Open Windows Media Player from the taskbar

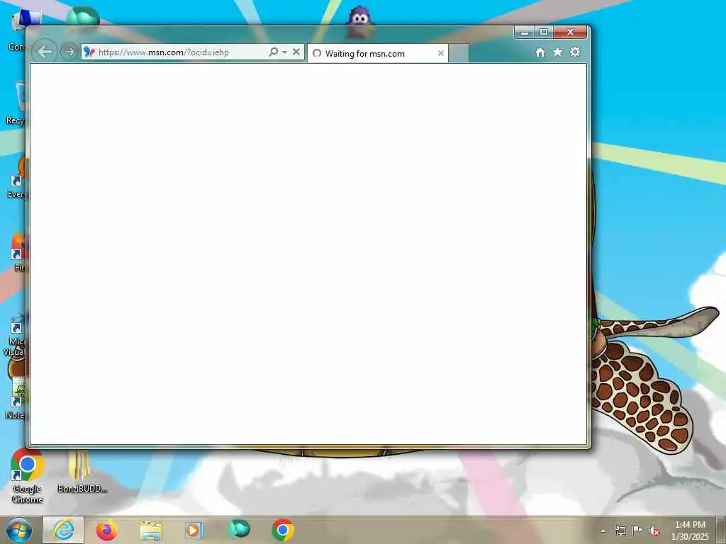(x=194, y=530)
